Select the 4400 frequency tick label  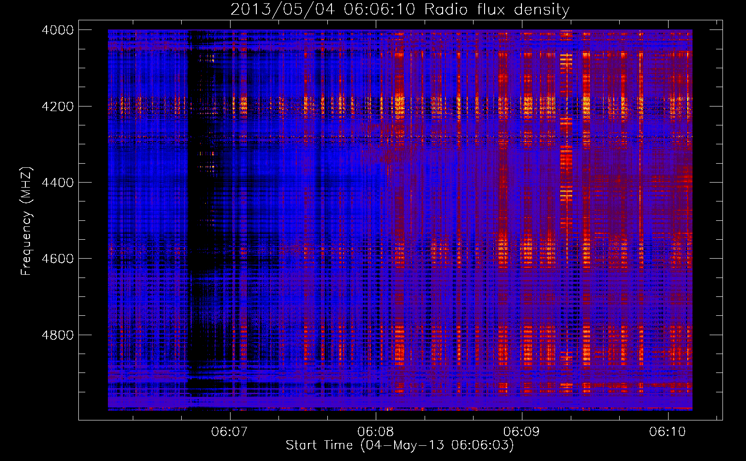click(x=58, y=183)
